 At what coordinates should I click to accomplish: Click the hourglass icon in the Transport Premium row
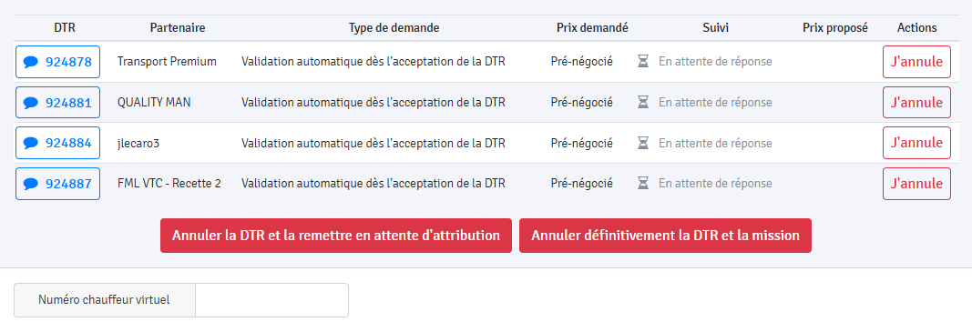pyautogui.click(x=643, y=61)
